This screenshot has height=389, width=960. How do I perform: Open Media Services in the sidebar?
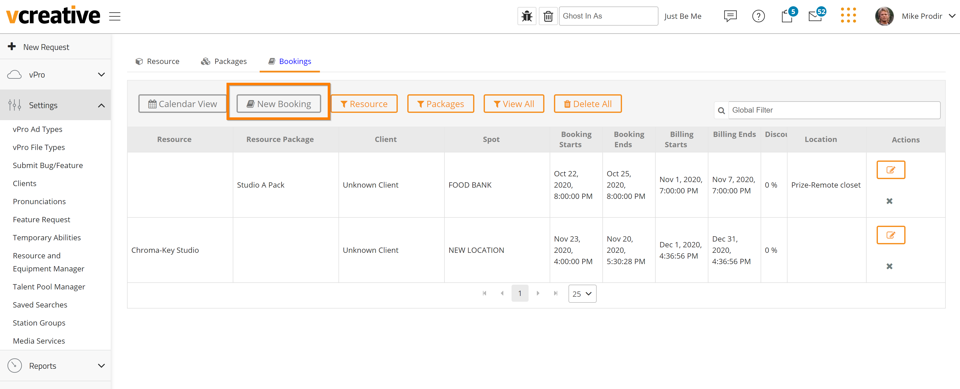(39, 341)
